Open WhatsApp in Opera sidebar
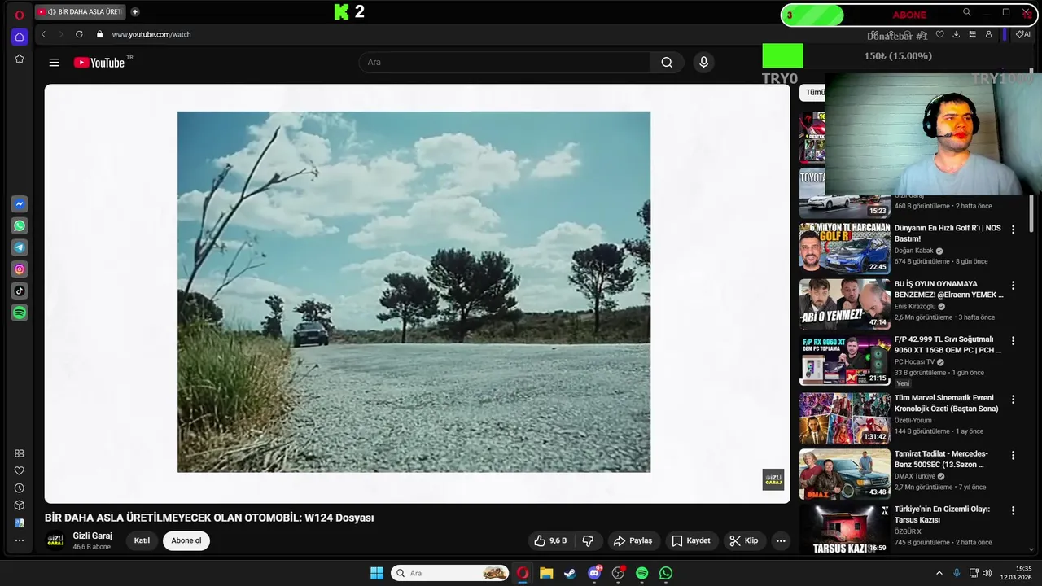 (20, 226)
